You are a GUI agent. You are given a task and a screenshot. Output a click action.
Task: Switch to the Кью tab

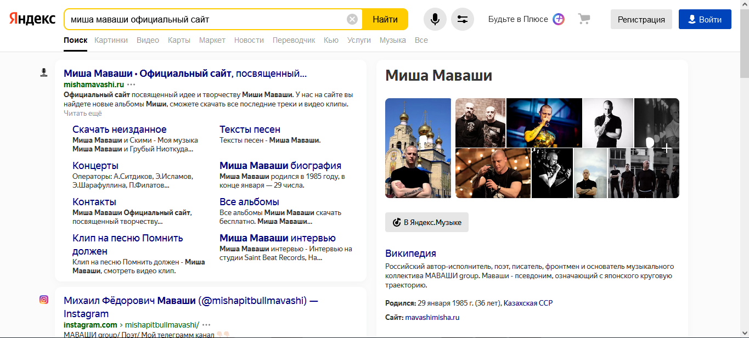[x=331, y=40]
